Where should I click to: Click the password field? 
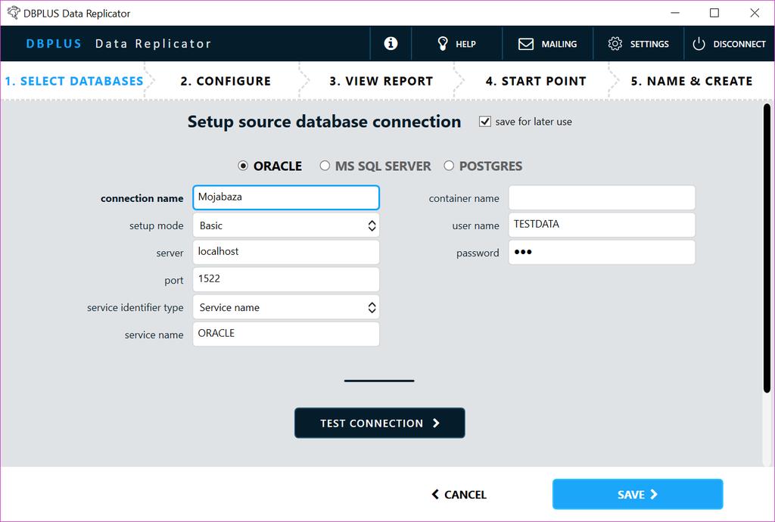click(x=602, y=253)
